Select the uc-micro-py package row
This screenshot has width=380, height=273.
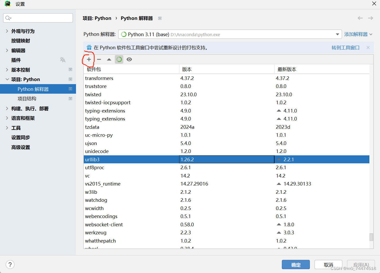pyautogui.click(x=226, y=135)
